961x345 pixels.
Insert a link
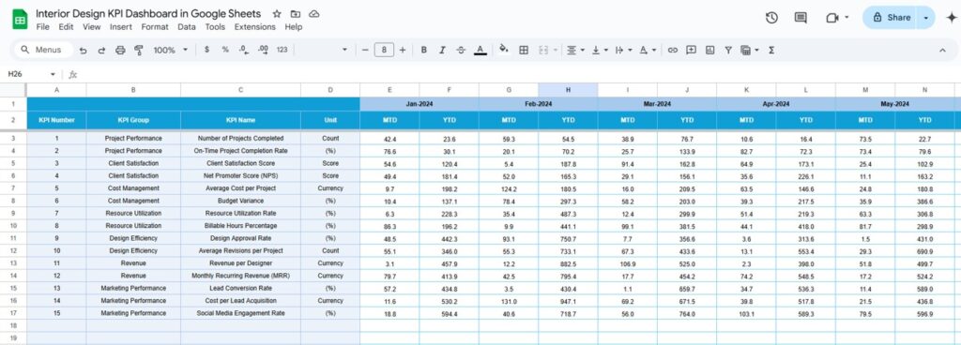click(x=672, y=51)
